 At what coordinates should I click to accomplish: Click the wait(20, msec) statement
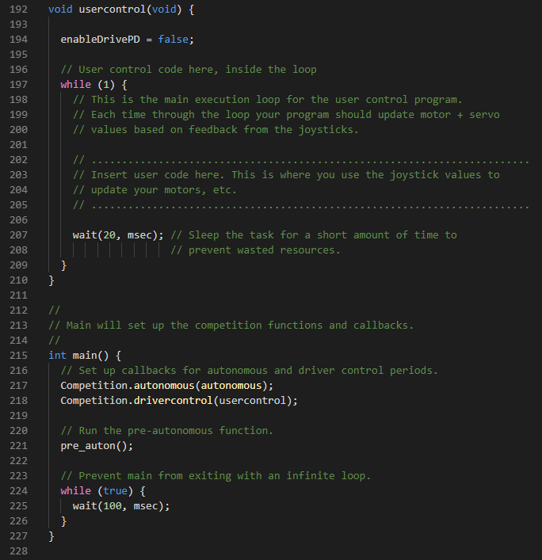(x=118, y=235)
